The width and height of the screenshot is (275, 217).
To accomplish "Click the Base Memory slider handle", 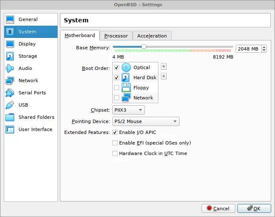I will coord(144,47).
